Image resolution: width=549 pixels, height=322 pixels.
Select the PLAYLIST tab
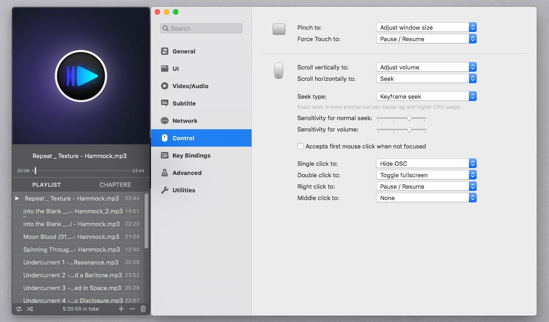pyautogui.click(x=46, y=185)
